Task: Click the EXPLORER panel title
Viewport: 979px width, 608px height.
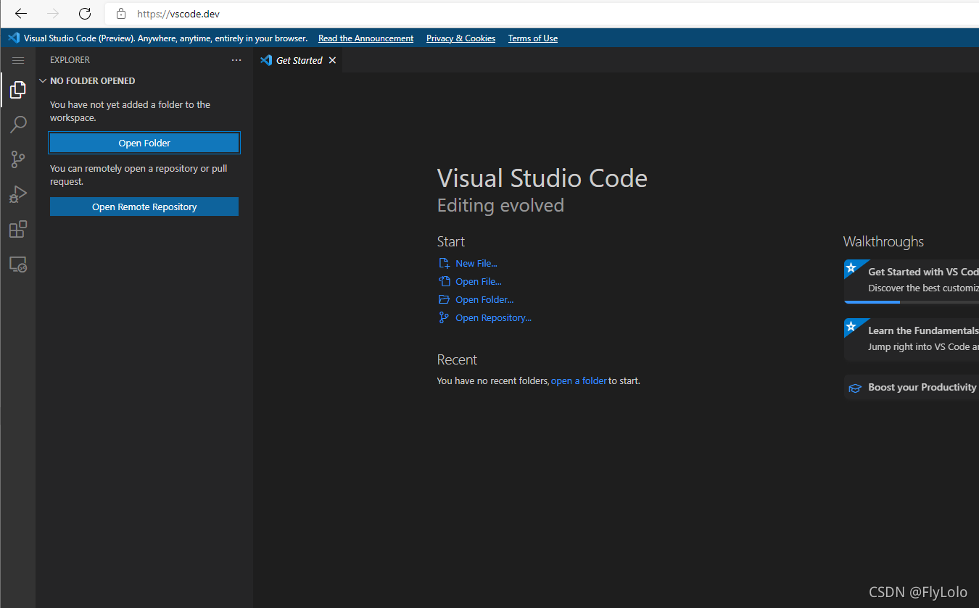Action: 70,60
